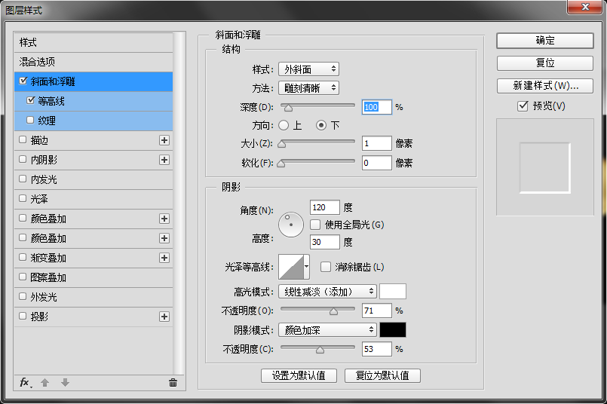Open the black shadow color swatch
The width and height of the screenshot is (607, 404).
[x=393, y=330]
